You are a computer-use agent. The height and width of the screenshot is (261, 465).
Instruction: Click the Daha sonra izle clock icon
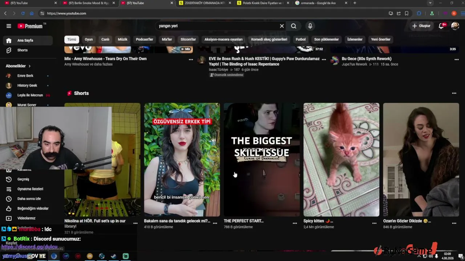[x=9, y=199]
